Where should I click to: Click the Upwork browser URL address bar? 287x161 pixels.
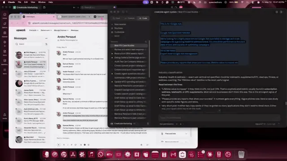pyautogui.click(x=68, y=23)
